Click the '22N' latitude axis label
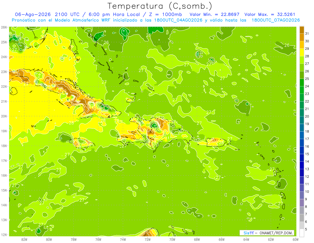 (x=4, y=86)
